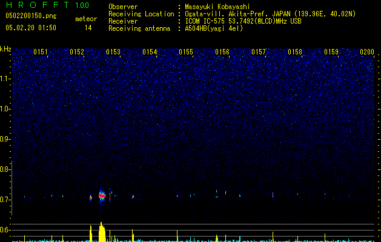Click the HROFFT program title
This screenshot has width=381, height=242.
coord(37,5)
